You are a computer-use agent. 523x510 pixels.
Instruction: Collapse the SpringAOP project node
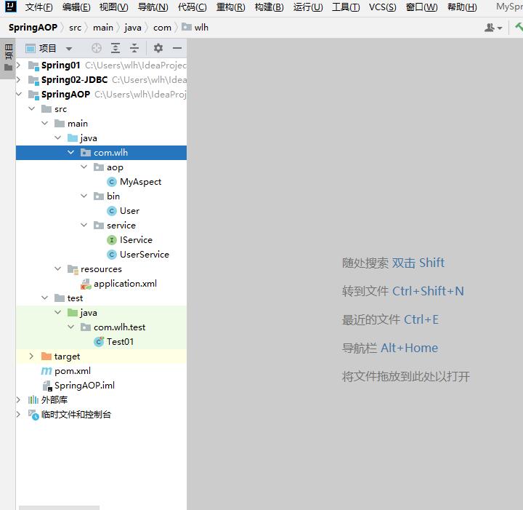[x=19, y=94]
